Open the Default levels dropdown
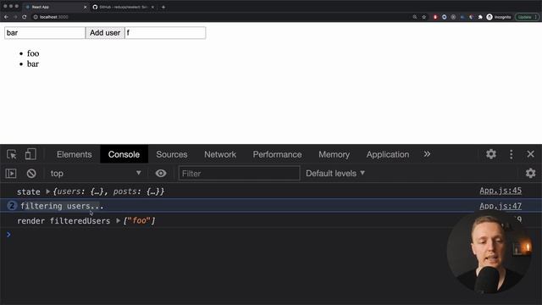 (335, 173)
